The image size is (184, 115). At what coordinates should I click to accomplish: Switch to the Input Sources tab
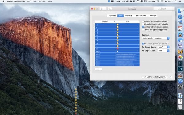point(141,16)
